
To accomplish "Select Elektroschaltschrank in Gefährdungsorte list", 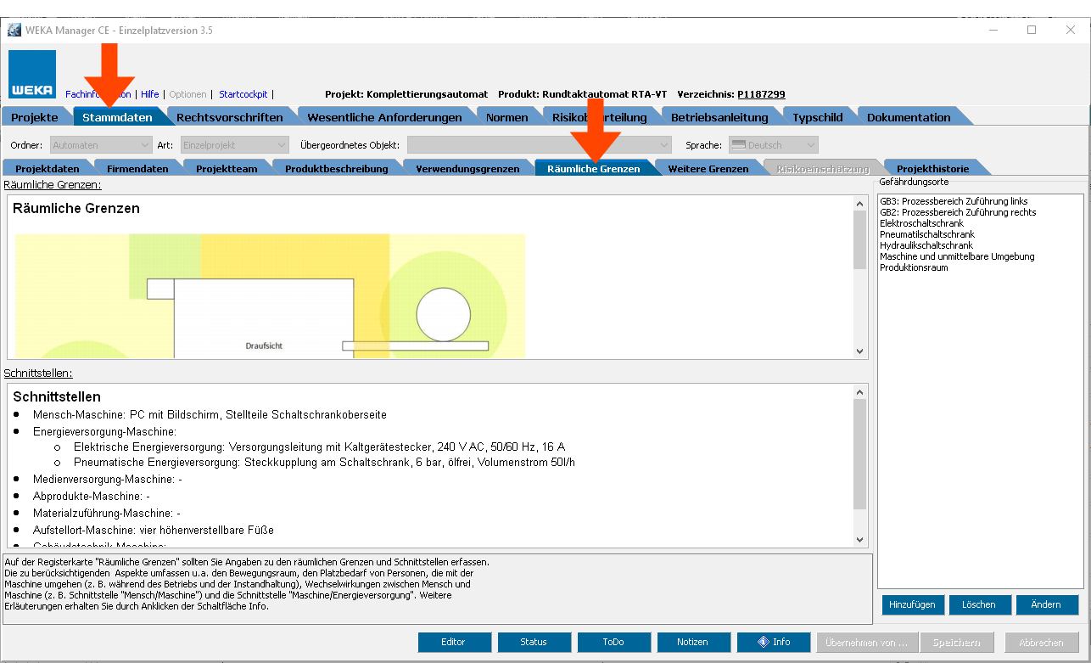I will click(x=921, y=223).
